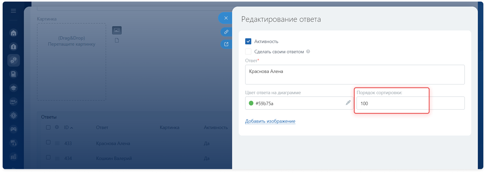Screen dimensions: 486x173
Task: Open the graduation cap learning section
Action: tap(14, 88)
